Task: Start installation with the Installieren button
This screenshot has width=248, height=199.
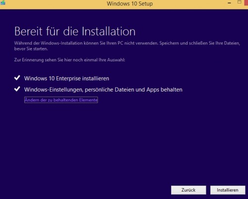Action: point(228,190)
